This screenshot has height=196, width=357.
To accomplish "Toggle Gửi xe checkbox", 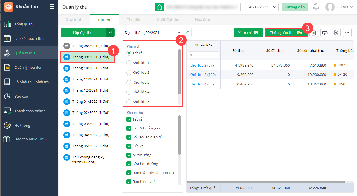I will coord(129,146).
